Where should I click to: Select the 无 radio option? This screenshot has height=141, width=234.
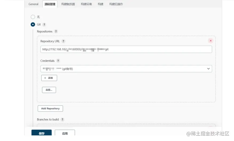coord(33,17)
